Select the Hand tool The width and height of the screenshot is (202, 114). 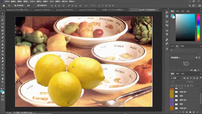[x=3, y=79]
